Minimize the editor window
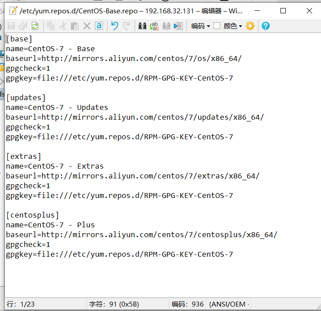 (x=257, y=11)
